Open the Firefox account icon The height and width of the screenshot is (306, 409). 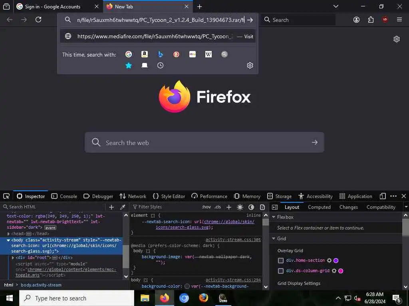point(356,20)
